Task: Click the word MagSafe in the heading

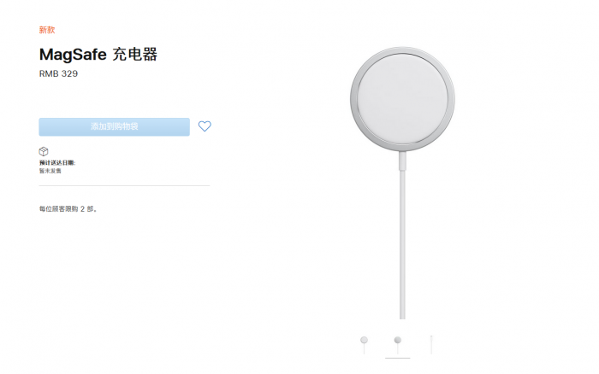Action: click(73, 55)
